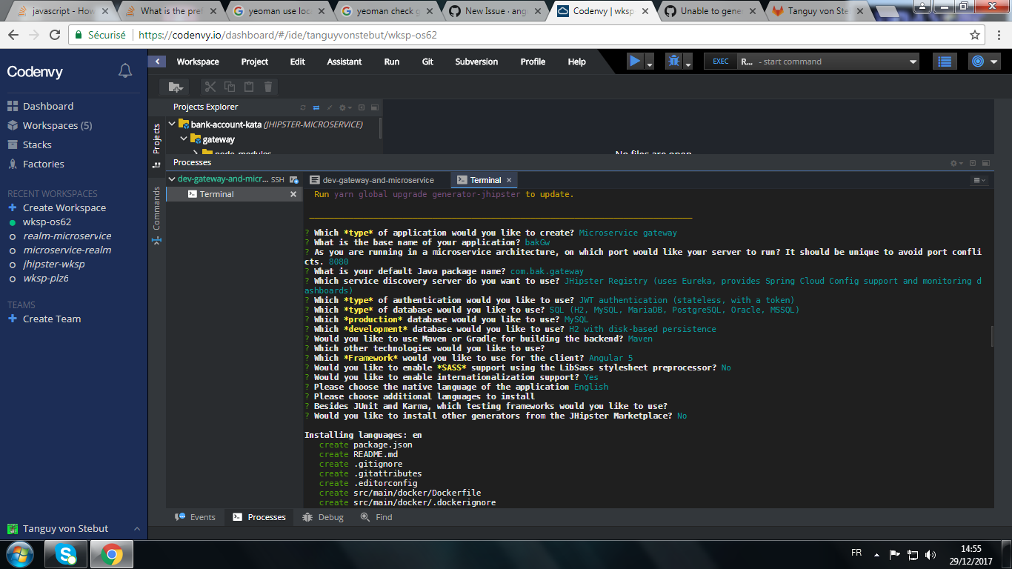The width and height of the screenshot is (1012, 569).
Task: Open Projects Explorer gear options
Action: tap(346, 107)
